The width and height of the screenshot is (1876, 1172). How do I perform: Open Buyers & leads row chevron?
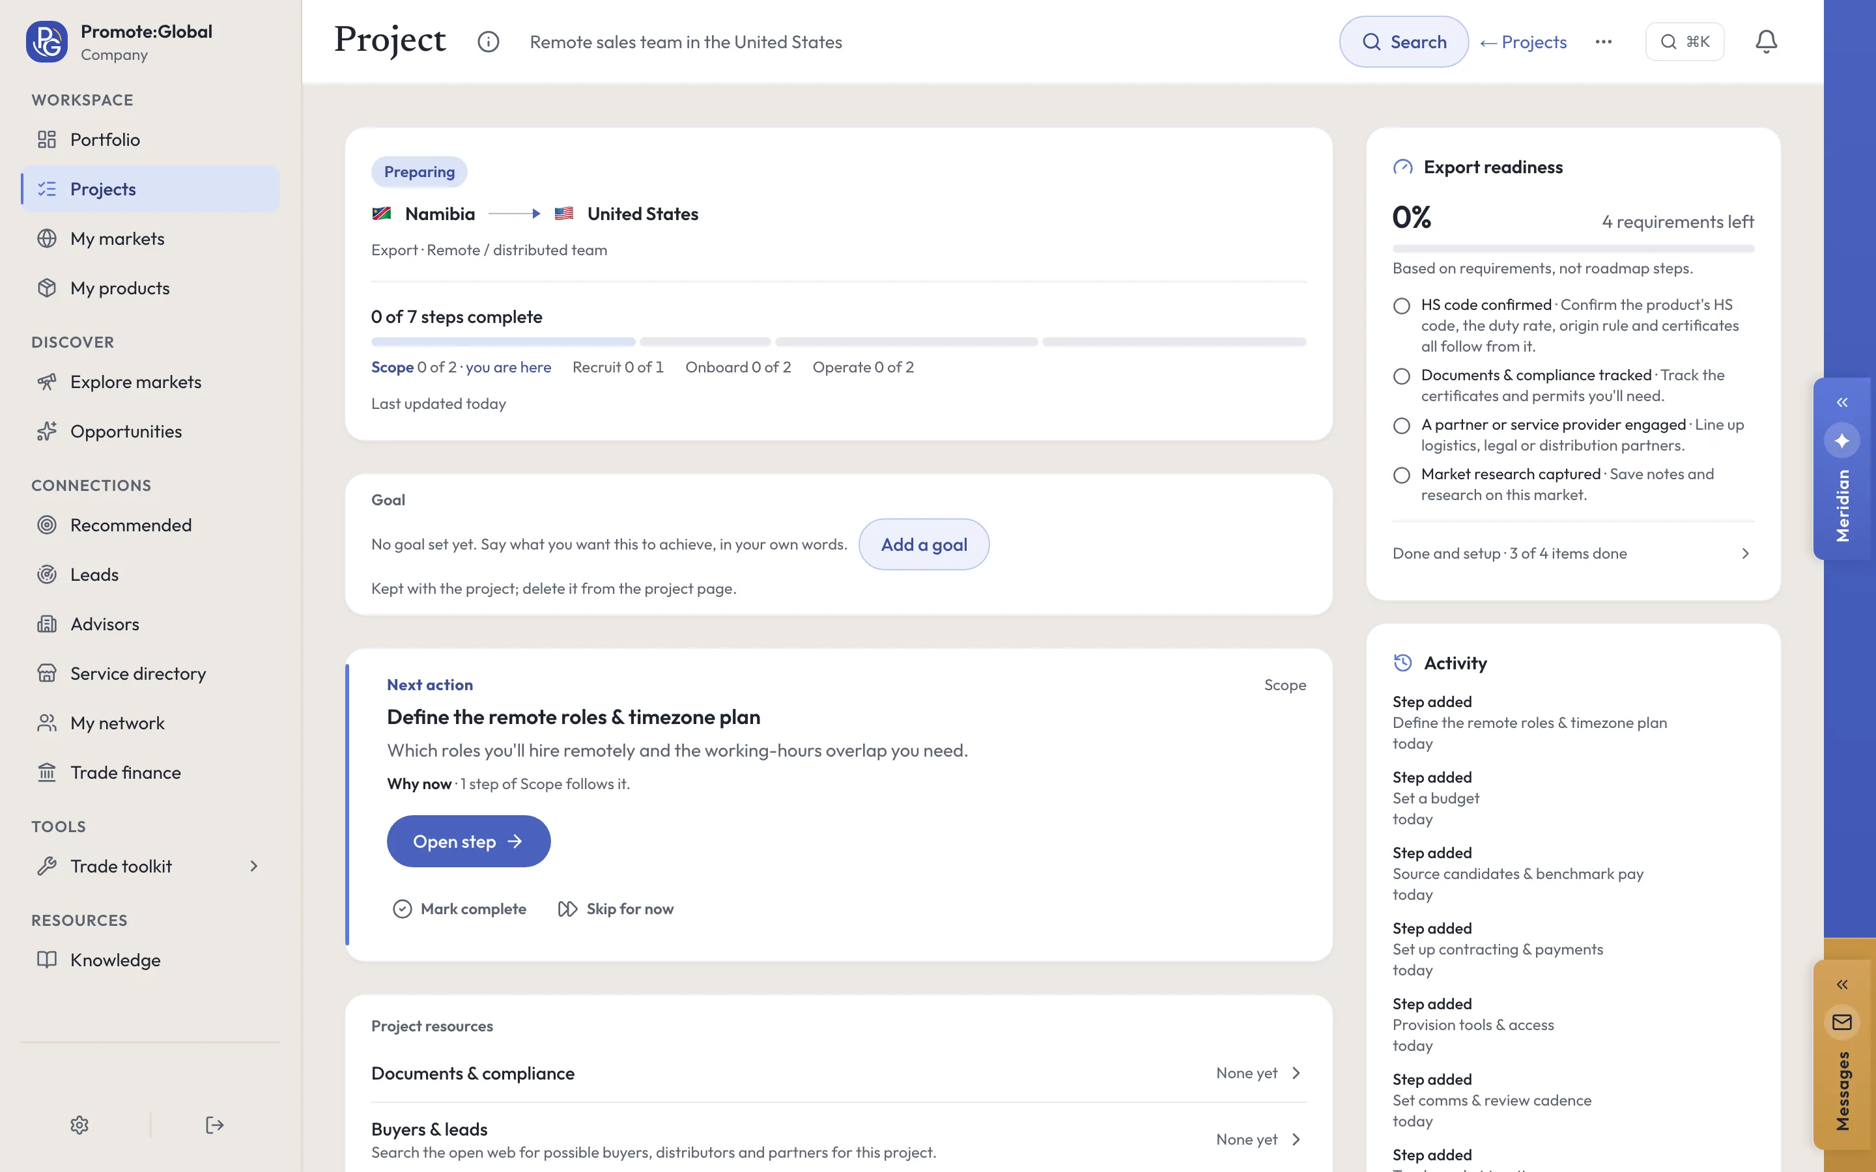pos(1296,1139)
